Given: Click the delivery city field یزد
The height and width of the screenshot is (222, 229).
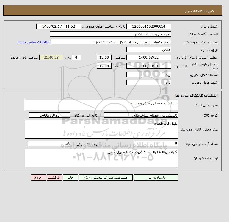Looking at the screenshot, I should point(148,82).
